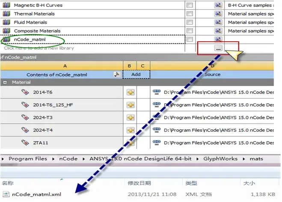Sort files by 修改日期 column header
The width and height of the screenshot is (282, 202).
tap(140, 183)
